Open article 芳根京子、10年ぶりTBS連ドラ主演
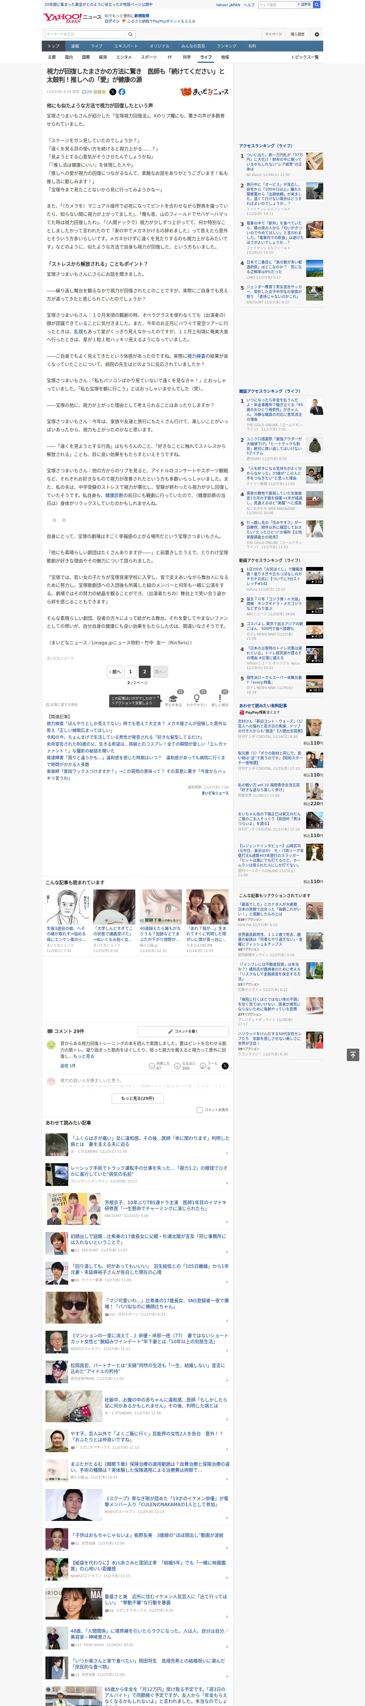The height and width of the screenshot is (1706, 365). click(166, 1205)
